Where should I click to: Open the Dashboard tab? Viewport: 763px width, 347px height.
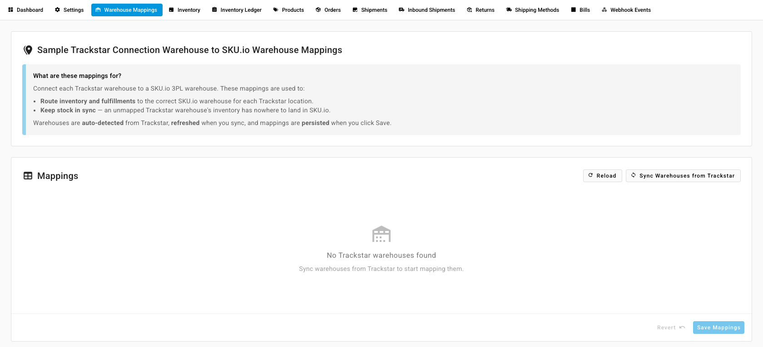pos(25,10)
